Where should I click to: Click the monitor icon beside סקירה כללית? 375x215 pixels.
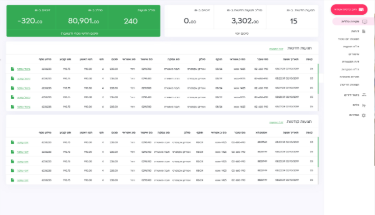pyautogui.click(x=364, y=22)
